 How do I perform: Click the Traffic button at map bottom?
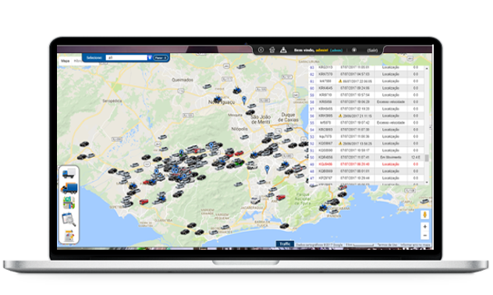tap(285, 244)
